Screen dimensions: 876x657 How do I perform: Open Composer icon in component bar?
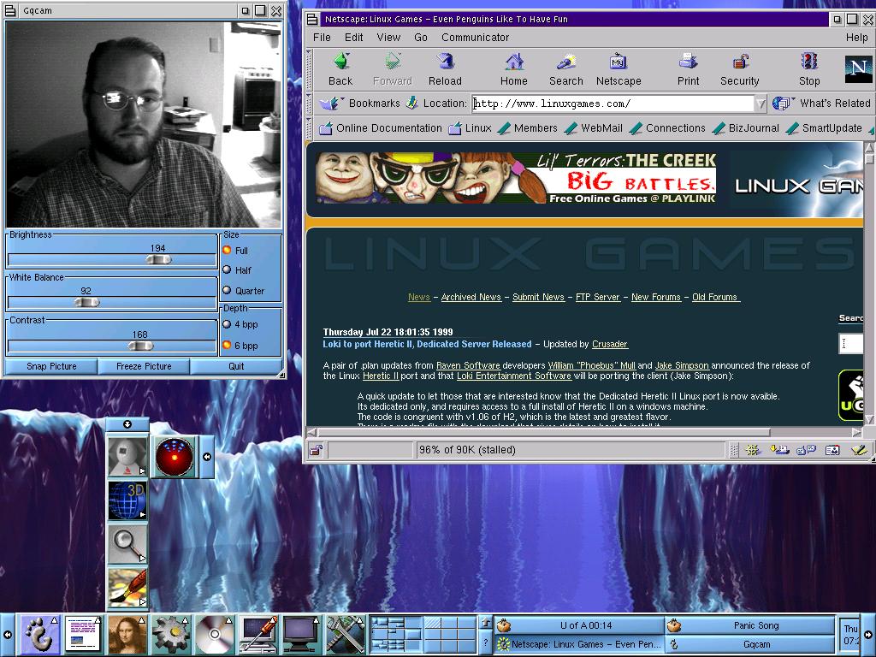click(859, 450)
